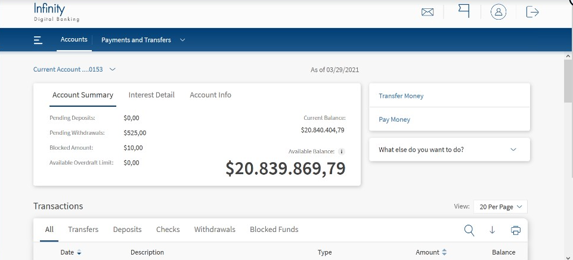Image resolution: width=573 pixels, height=260 pixels.
Task: Open the messages envelope icon
Action: [427, 12]
